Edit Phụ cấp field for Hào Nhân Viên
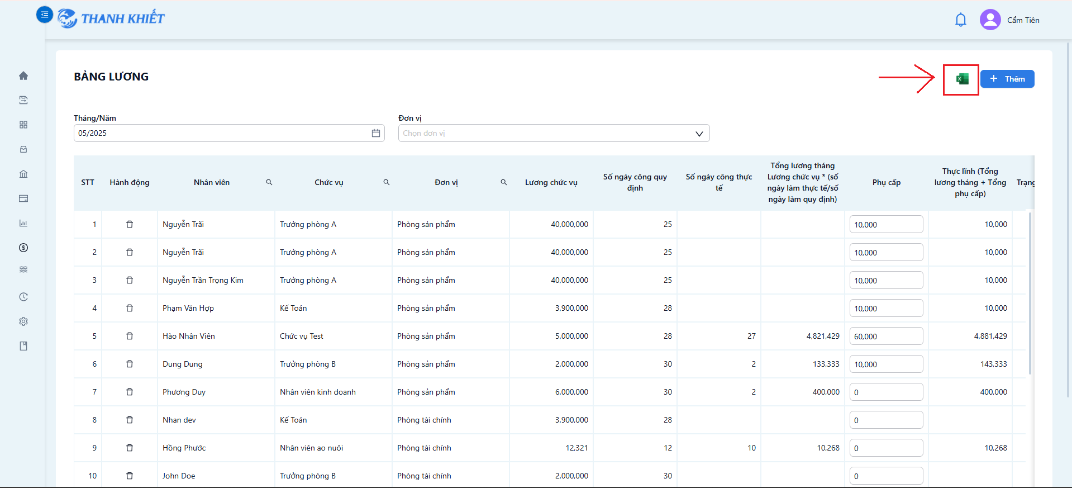Screen dimensions: 1072x488 click(x=887, y=336)
